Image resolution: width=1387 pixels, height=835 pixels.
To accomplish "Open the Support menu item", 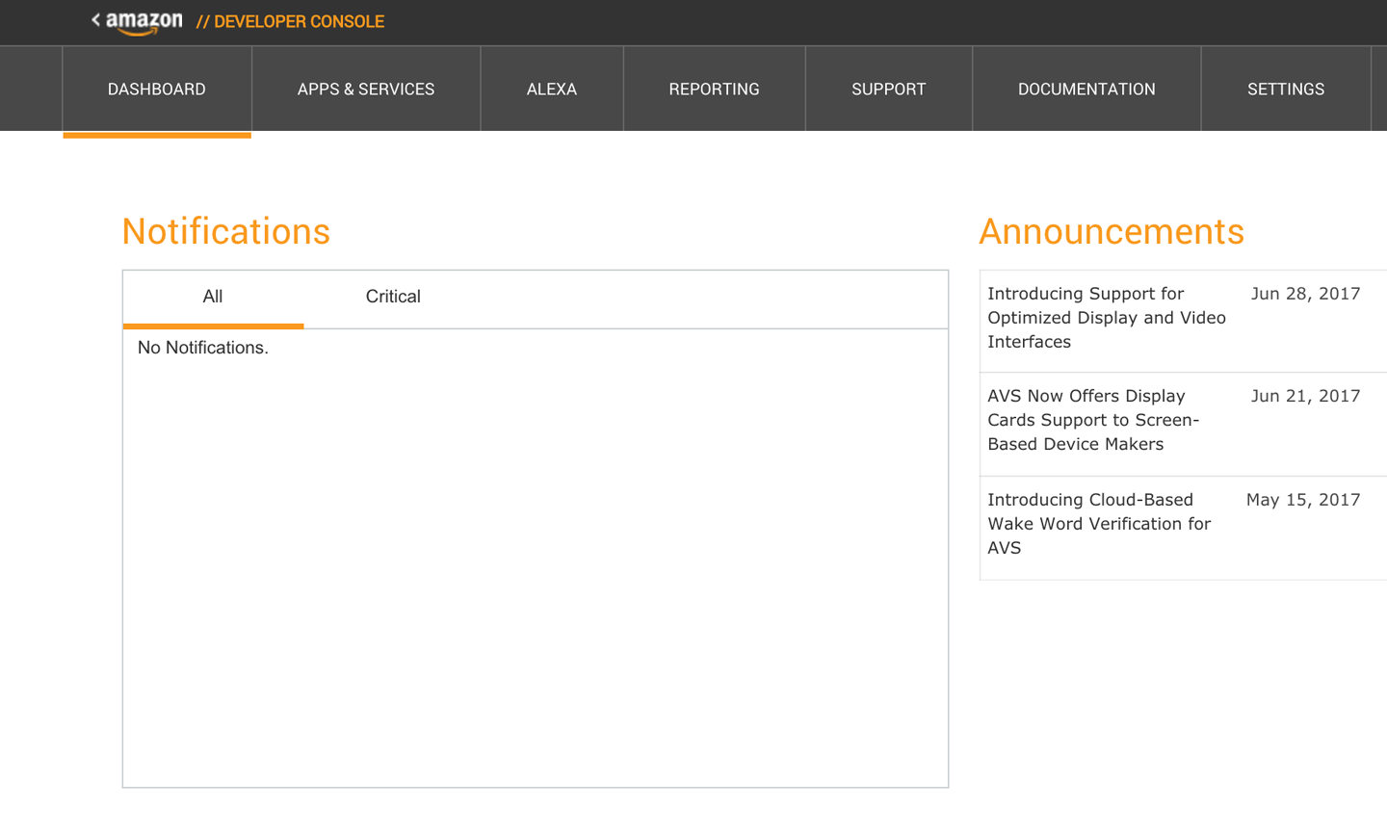I will (888, 89).
